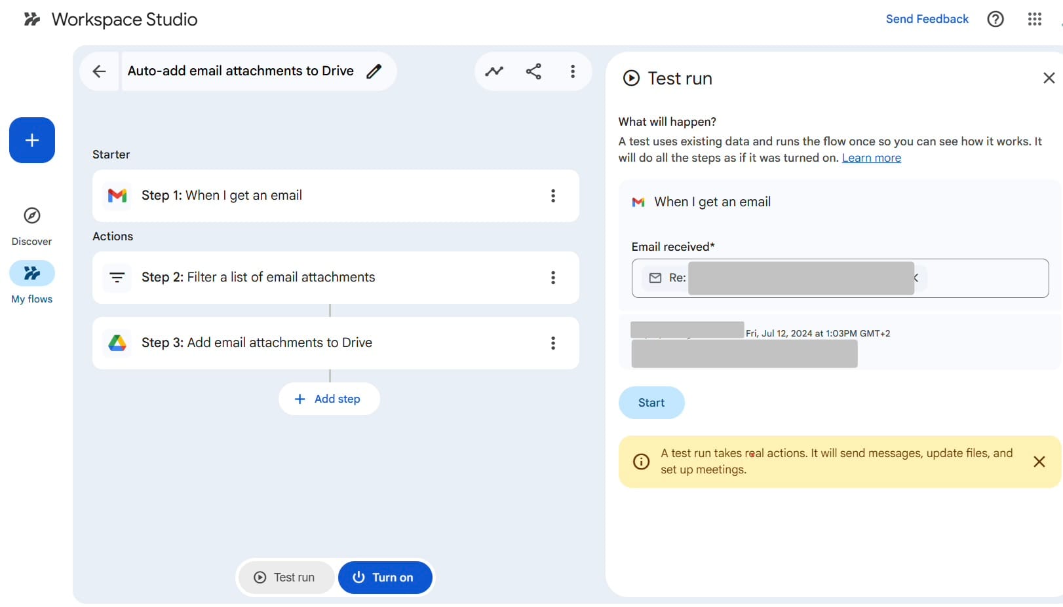The height and width of the screenshot is (607, 1063).
Task: Click the Add step button
Action: point(329,399)
